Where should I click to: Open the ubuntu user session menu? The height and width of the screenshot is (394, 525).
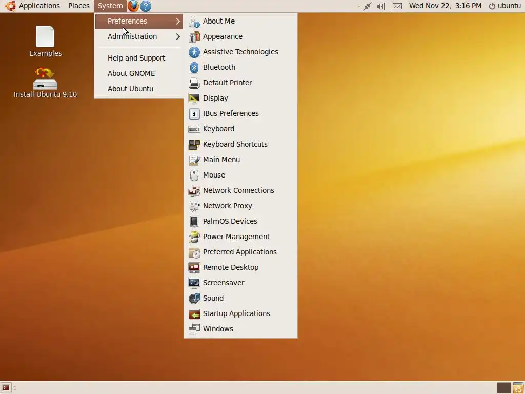click(x=505, y=6)
